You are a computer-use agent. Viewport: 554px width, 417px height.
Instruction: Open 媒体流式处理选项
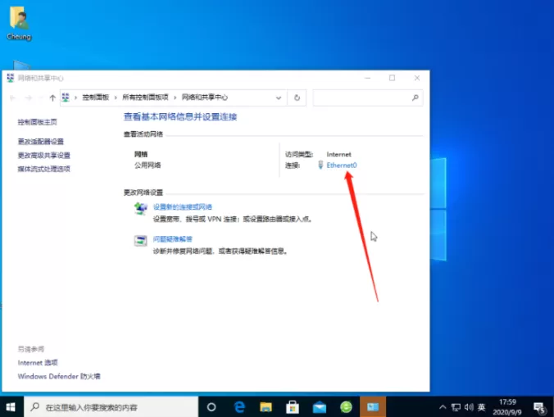[43, 169]
